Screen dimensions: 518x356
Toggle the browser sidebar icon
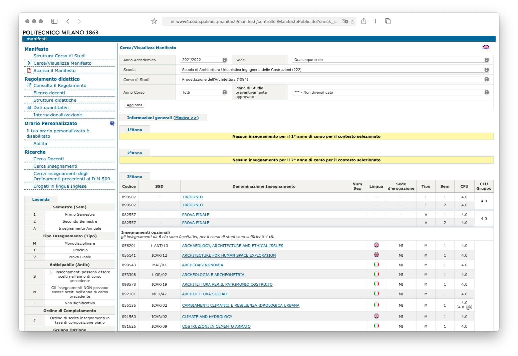54,21
